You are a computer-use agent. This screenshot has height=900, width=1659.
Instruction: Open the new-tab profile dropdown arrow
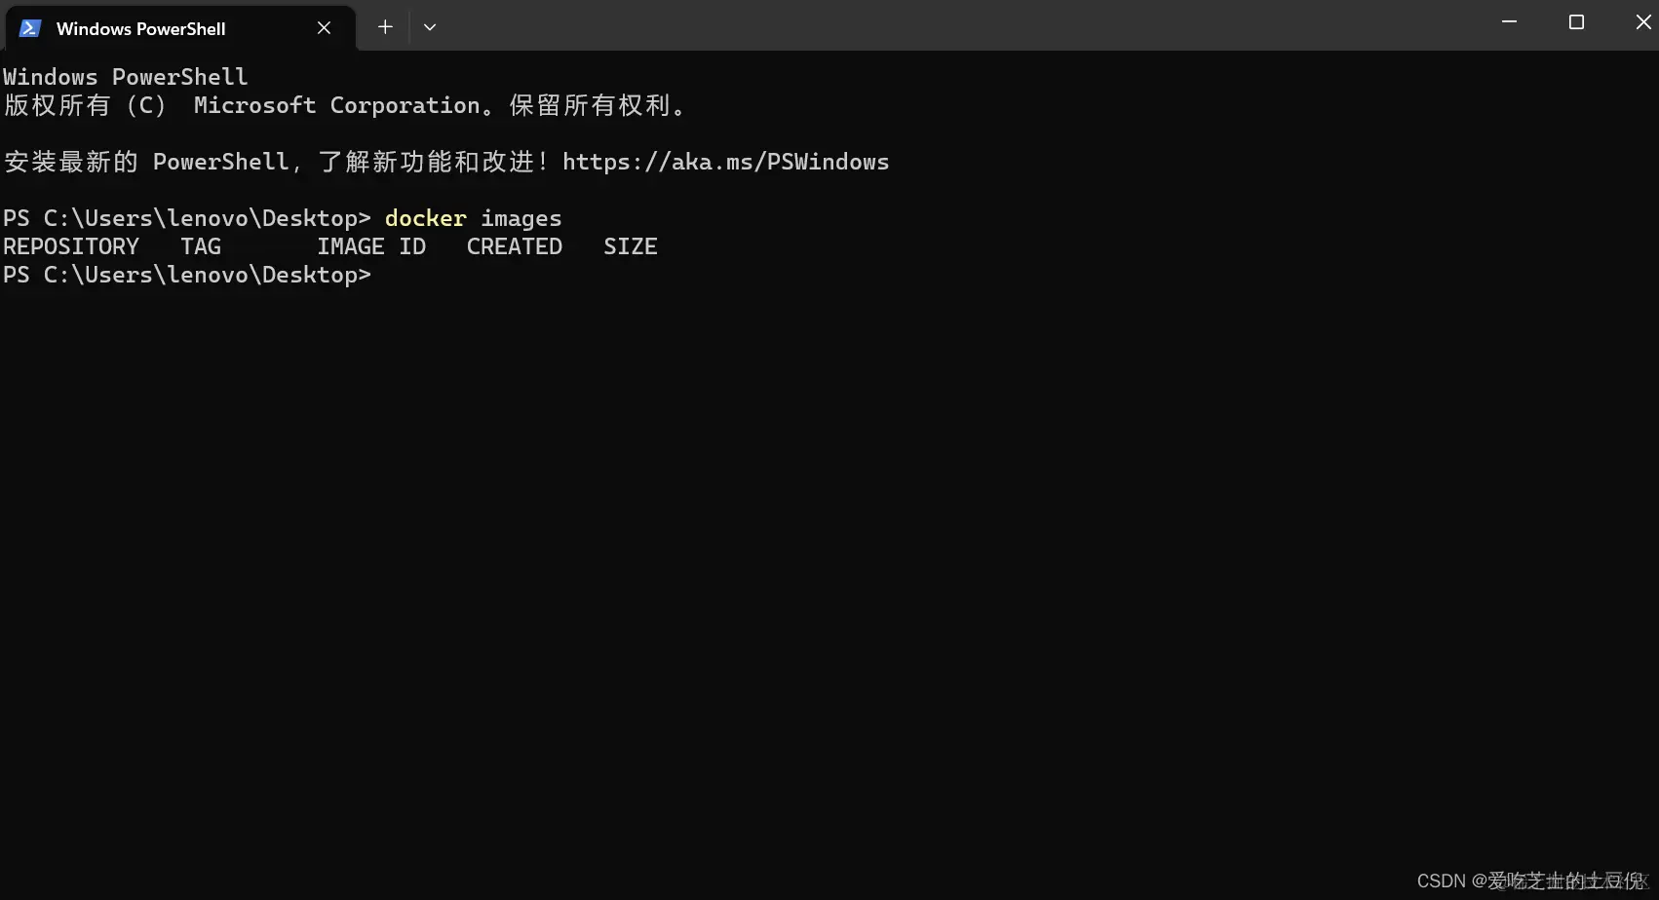pyautogui.click(x=430, y=27)
